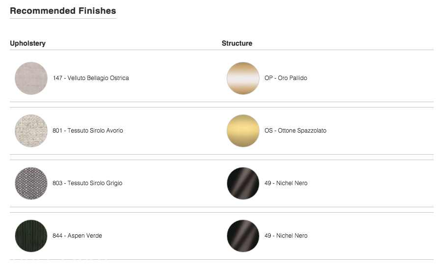The width and height of the screenshot is (444, 275).
Task: Click the Recommended Finishes title
Action: coord(63,11)
